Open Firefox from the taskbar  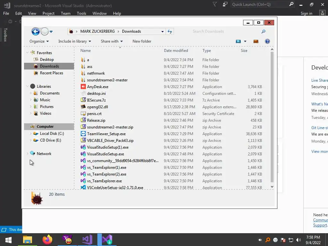point(47,240)
